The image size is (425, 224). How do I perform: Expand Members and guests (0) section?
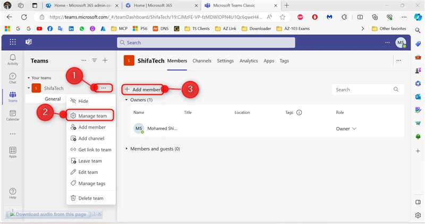(x=126, y=149)
